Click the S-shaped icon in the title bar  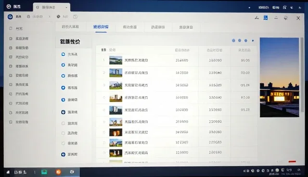(284, 8)
